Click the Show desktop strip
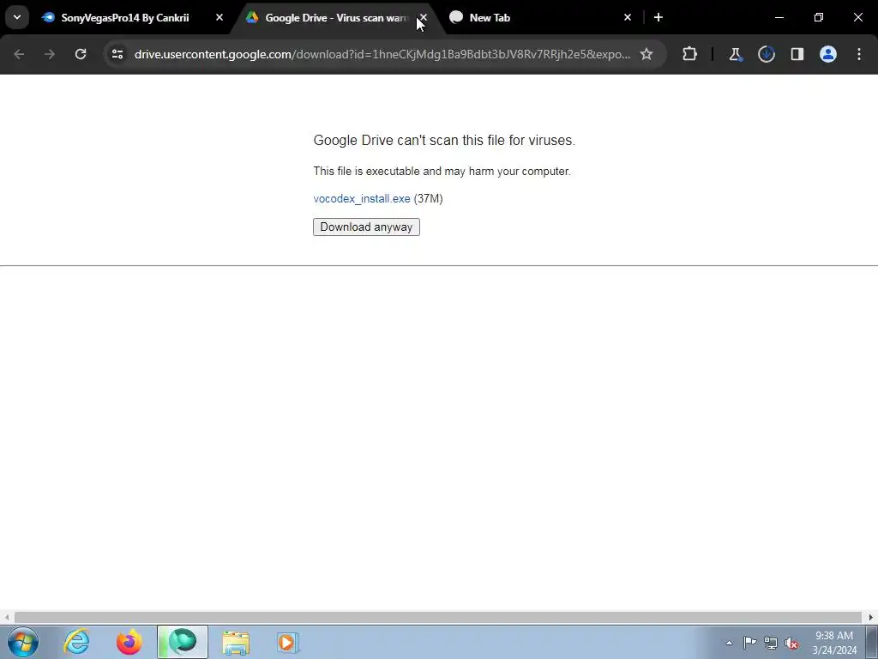878x659 pixels. (872, 642)
